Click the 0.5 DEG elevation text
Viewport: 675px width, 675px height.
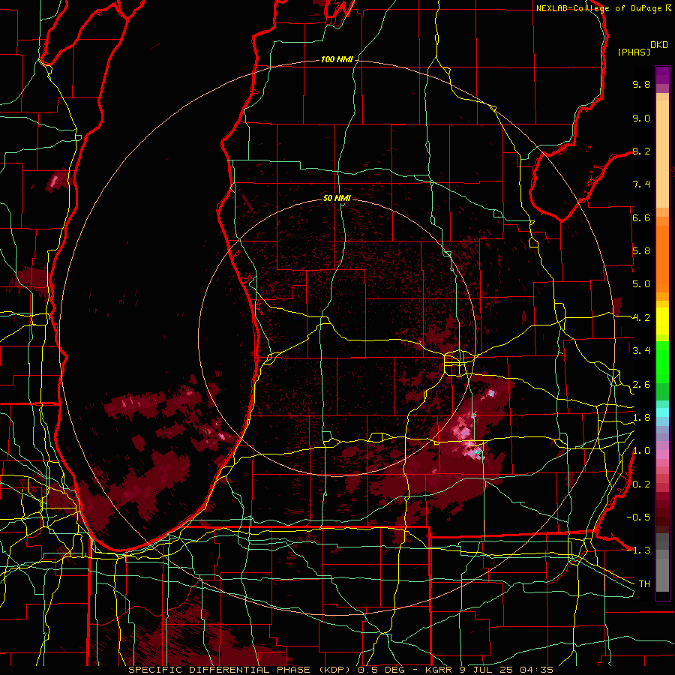pyautogui.click(x=383, y=670)
